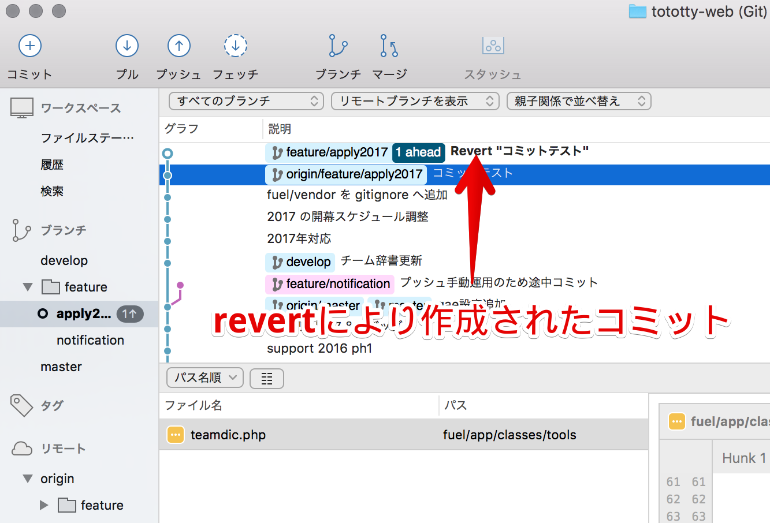Click the cloud icon beside リモート heading
This screenshot has height=523, width=770.
(x=22, y=449)
